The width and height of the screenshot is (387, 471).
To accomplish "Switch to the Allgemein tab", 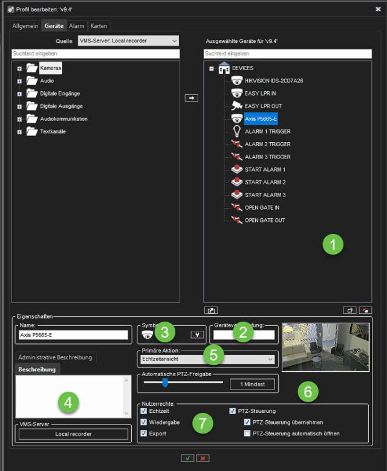I will (25, 26).
